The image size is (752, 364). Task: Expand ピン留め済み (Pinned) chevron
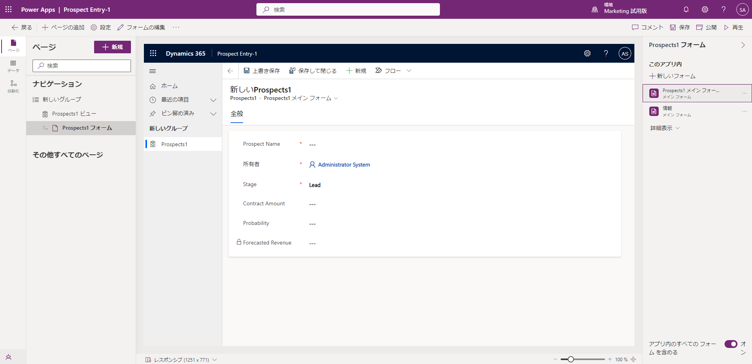tap(213, 114)
